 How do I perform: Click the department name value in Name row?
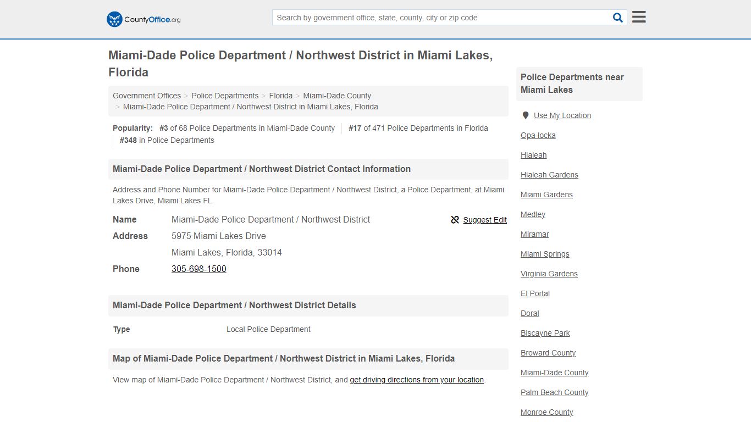tap(270, 219)
